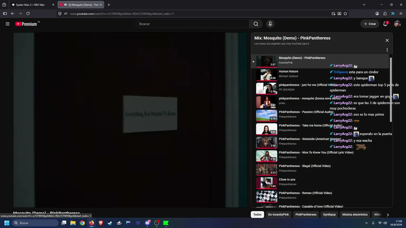Reload the page in the browser
This screenshot has width=406, height=228.
click(28, 14)
